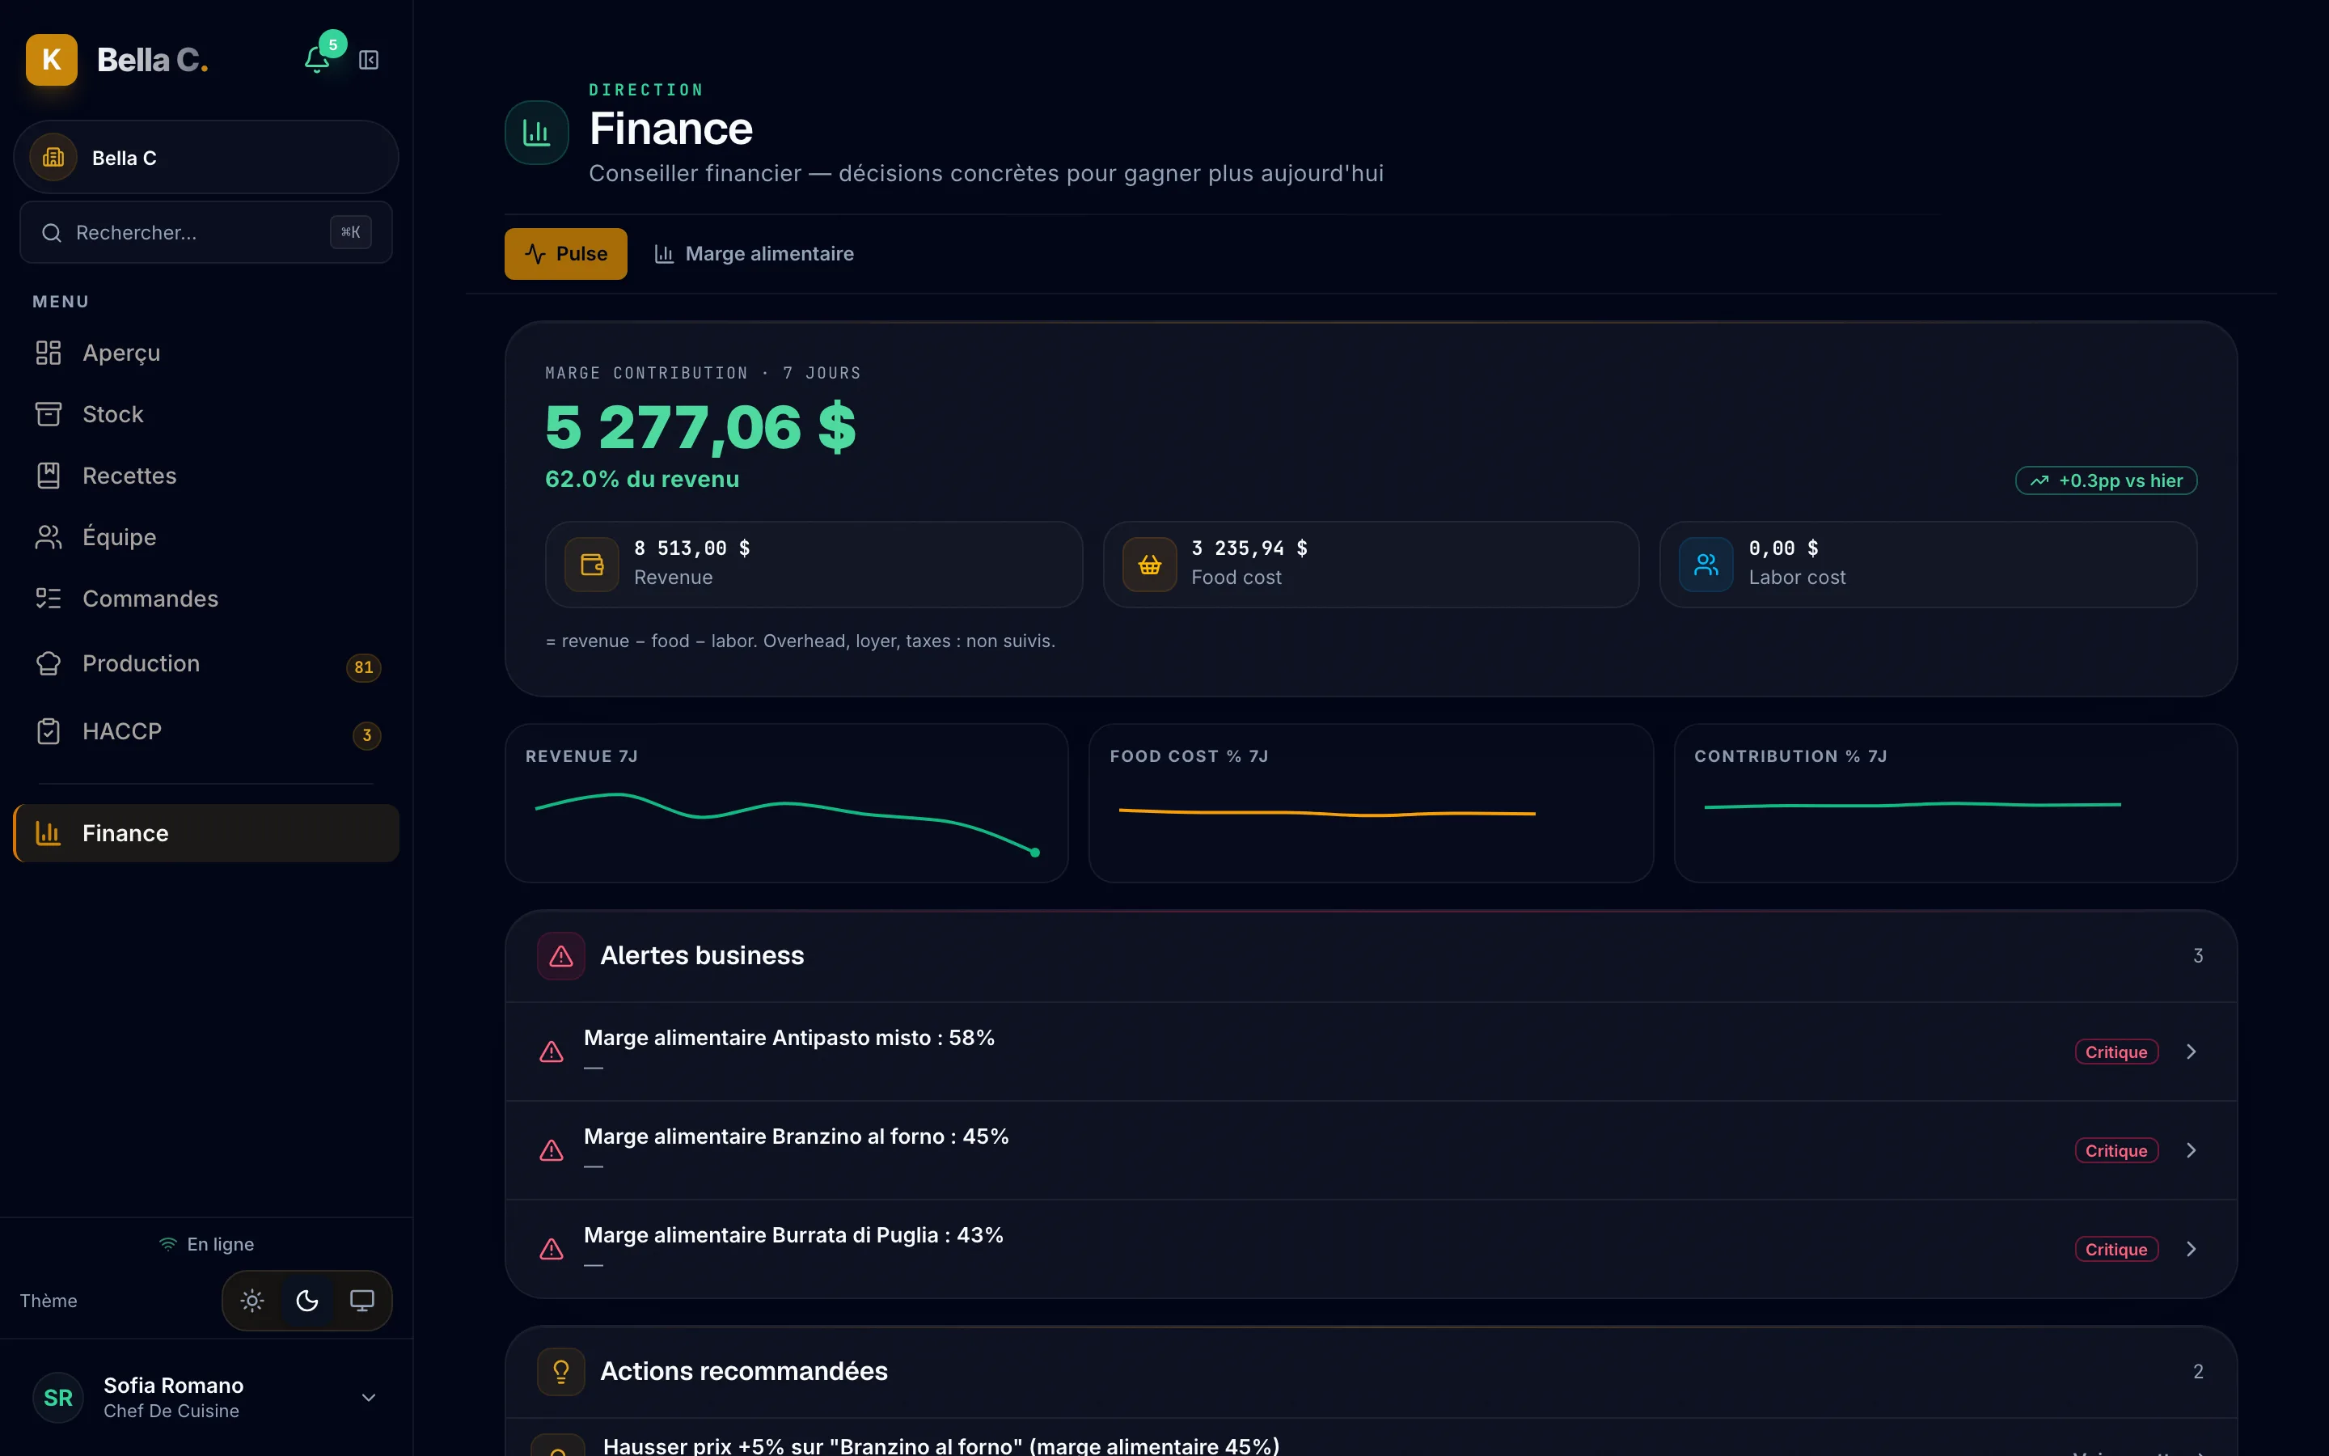
Task: Click the Rechercher search field
Action: click(206, 233)
